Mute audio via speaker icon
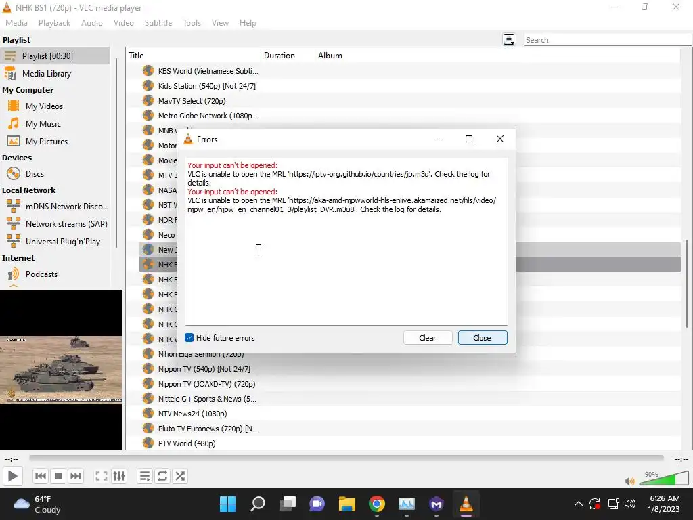Screen dimensions: 693x520 pos(630,481)
